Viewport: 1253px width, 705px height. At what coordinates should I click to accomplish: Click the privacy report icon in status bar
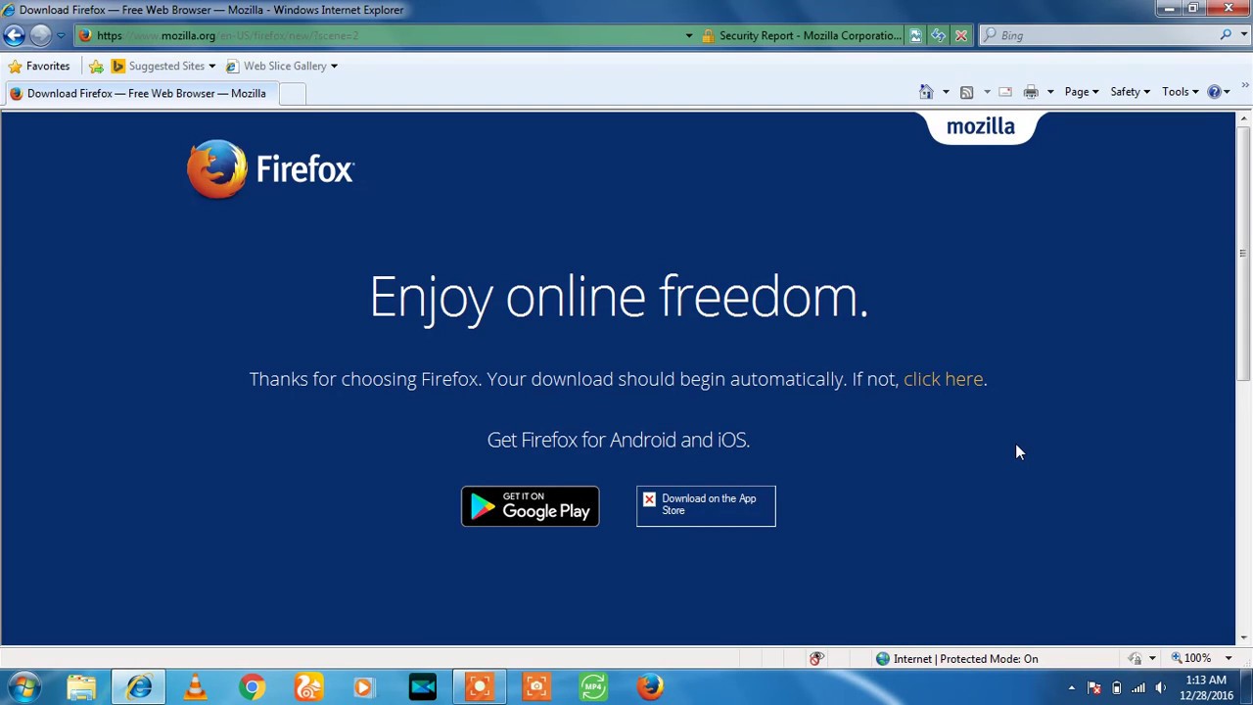816,659
